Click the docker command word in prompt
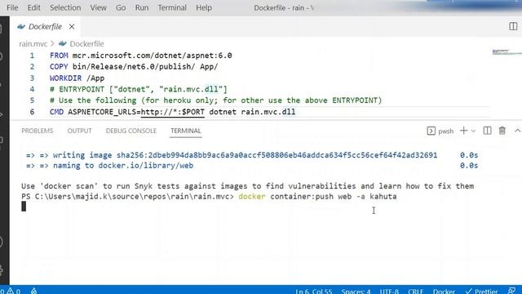The width and height of the screenshot is (522, 294). coord(252,196)
